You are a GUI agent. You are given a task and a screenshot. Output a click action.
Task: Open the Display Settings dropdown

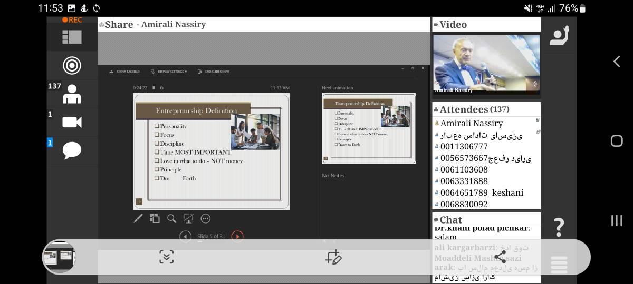click(x=169, y=72)
